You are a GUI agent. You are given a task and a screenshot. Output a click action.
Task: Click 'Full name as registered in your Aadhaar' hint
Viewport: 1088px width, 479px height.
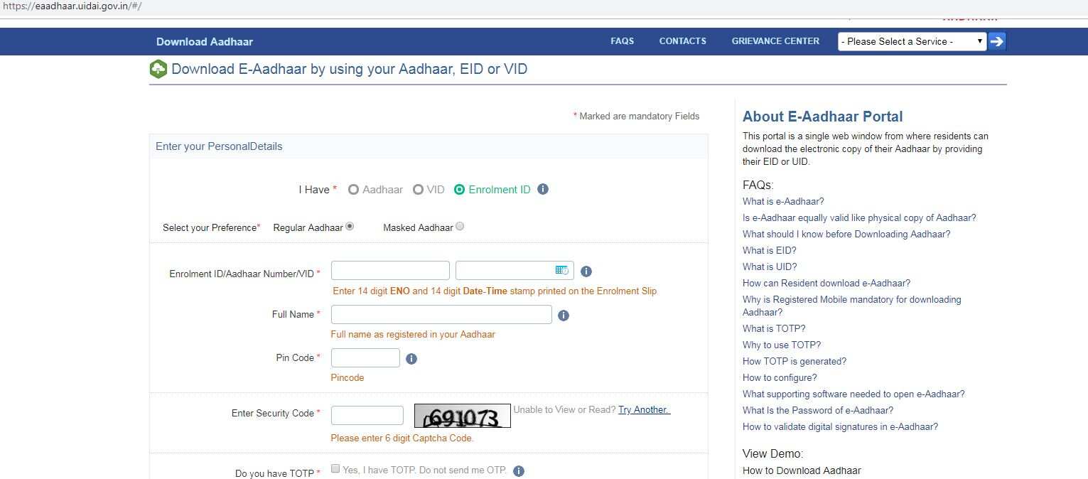coord(413,334)
